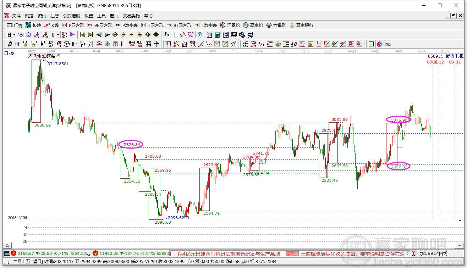
Task: Toggle the crosshair cursor tool
Action: pos(175,35)
